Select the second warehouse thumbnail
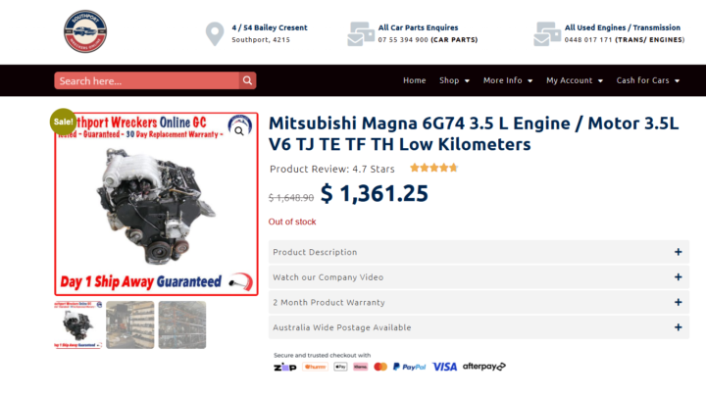The width and height of the screenshot is (706, 397). [x=130, y=325]
